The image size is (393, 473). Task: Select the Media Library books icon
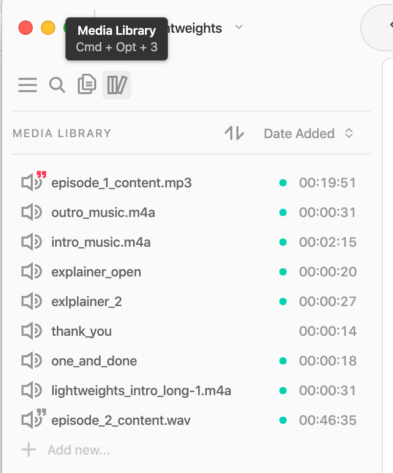point(117,85)
